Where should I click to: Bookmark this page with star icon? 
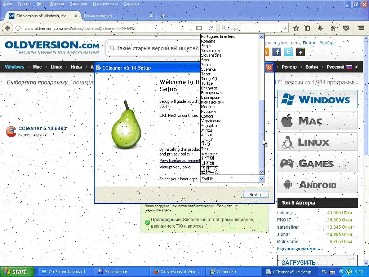[x=296, y=28]
